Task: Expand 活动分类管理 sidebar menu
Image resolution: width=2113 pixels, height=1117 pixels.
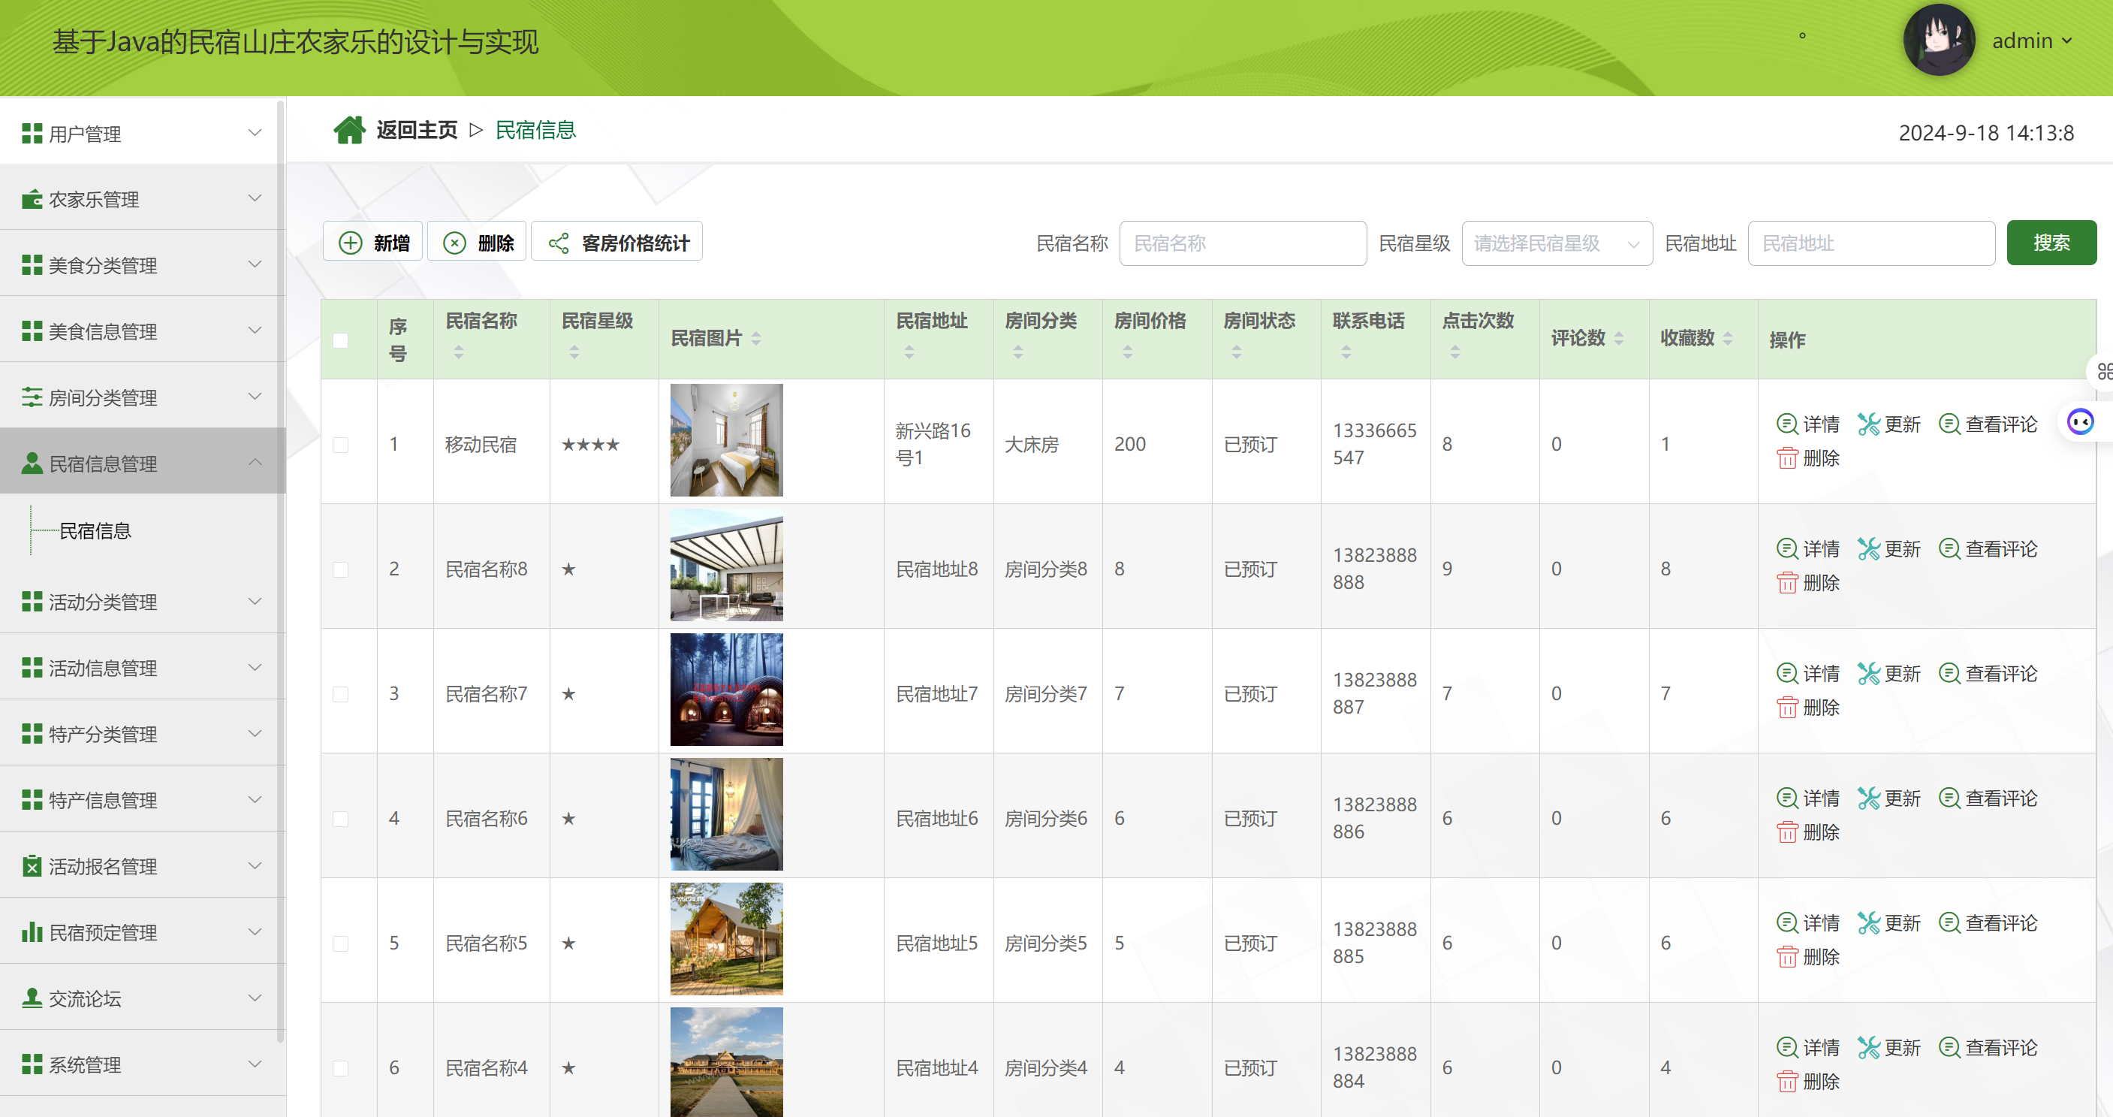Action: click(x=141, y=602)
